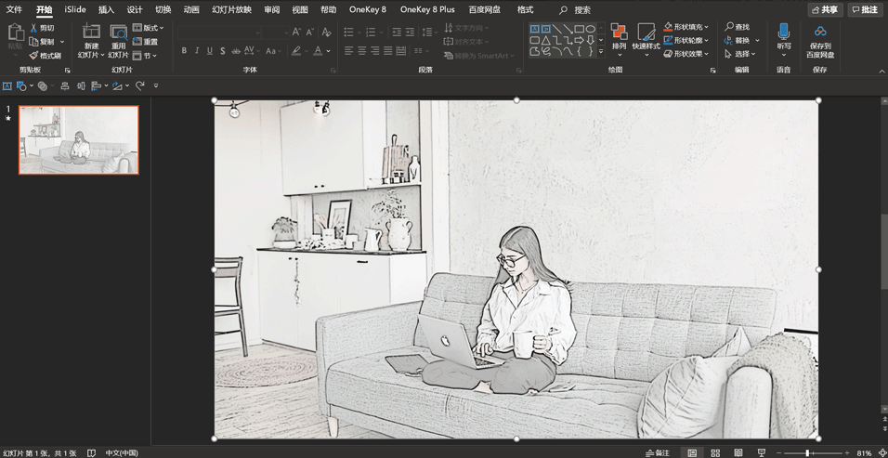
Task: Open Quick Styles (快速样式) gallery
Action: click(x=646, y=33)
